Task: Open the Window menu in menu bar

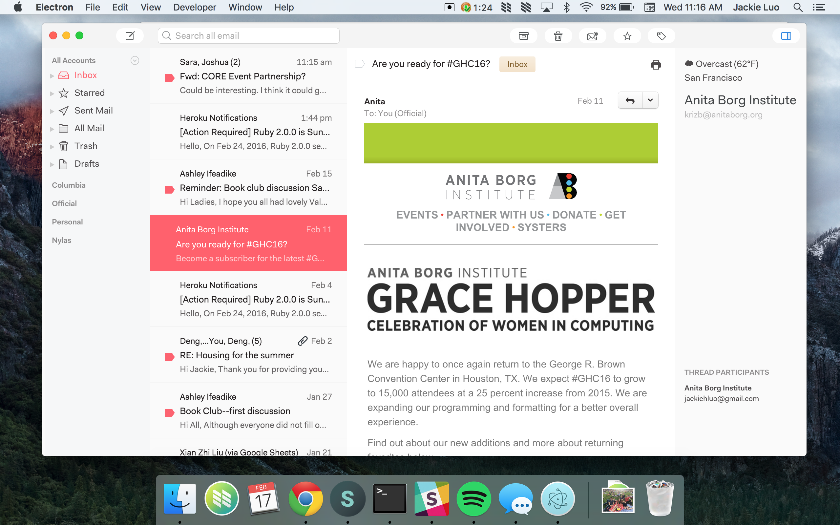Action: (x=245, y=7)
